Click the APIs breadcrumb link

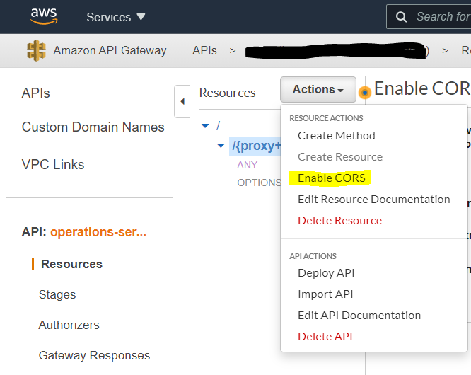204,50
